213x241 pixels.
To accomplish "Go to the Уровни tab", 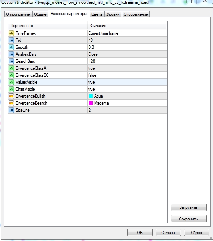I will [x=113, y=14].
